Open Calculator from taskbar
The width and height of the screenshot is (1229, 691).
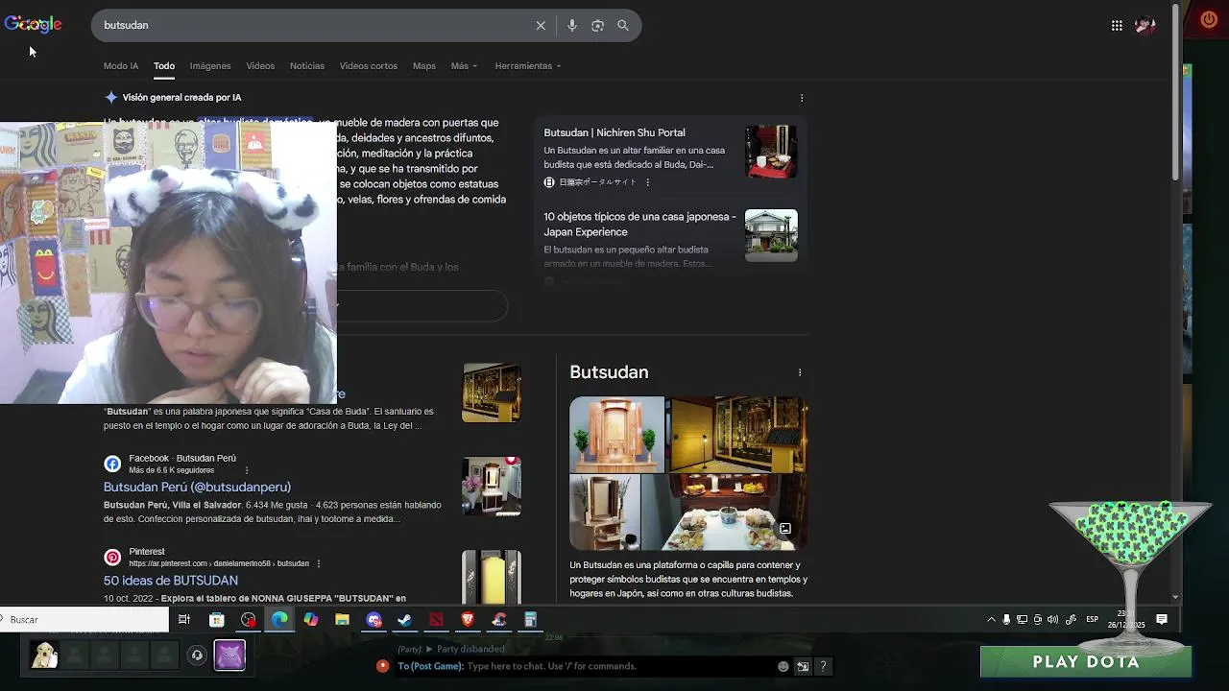coord(530,620)
